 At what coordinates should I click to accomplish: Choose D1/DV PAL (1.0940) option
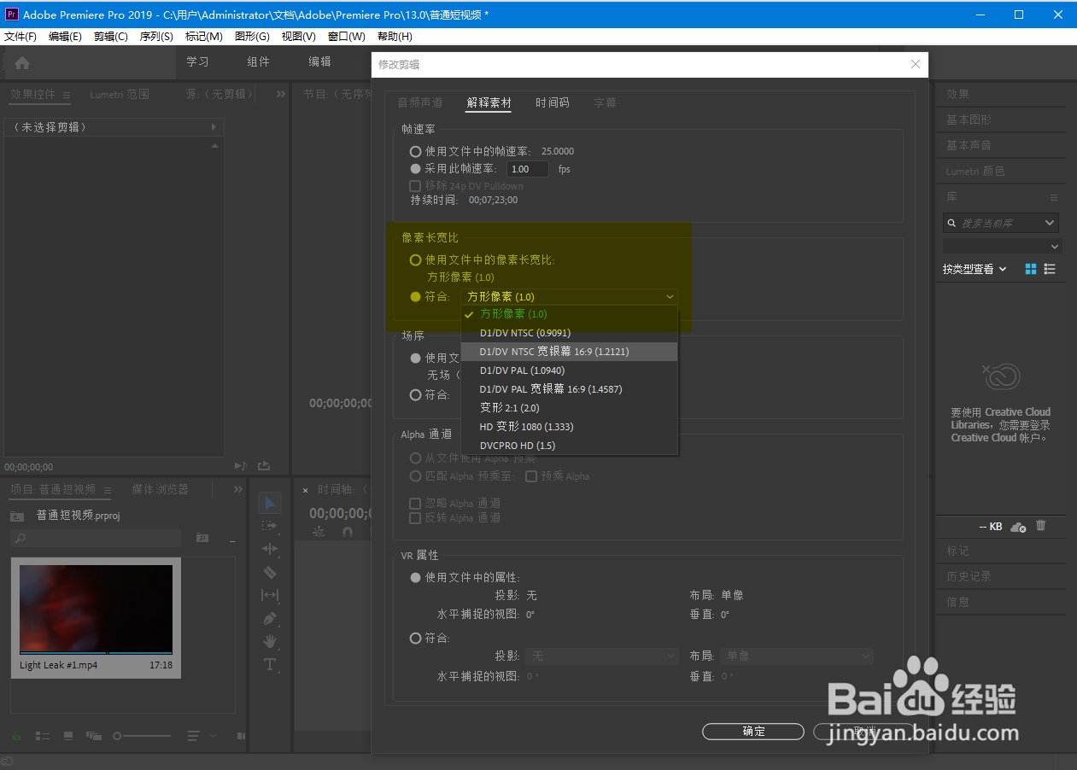569,370
